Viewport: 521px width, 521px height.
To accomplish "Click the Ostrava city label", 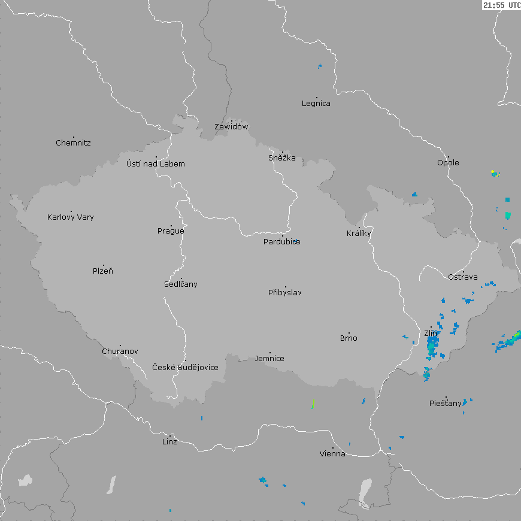I will 463,277.
